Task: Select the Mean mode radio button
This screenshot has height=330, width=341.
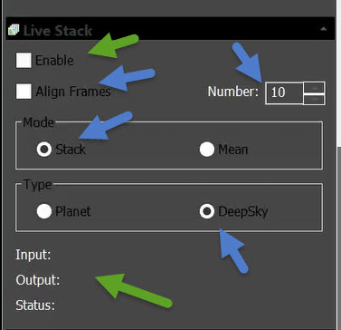Action: click(207, 150)
